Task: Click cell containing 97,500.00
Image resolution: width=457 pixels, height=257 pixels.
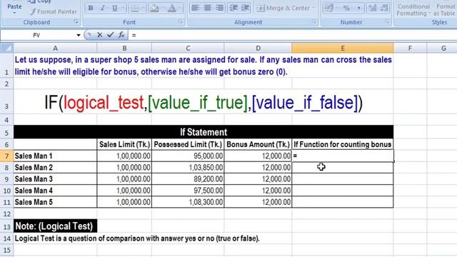Action: tap(188, 191)
